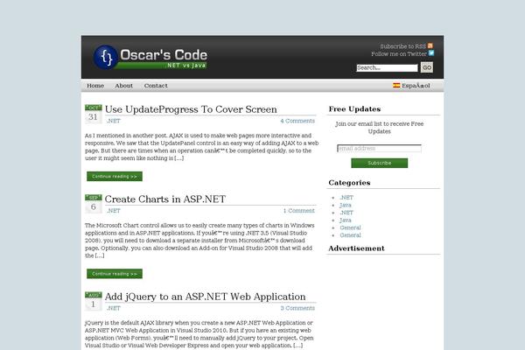Click .NET tag under Create Charts post
525x350 pixels.
pos(114,211)
